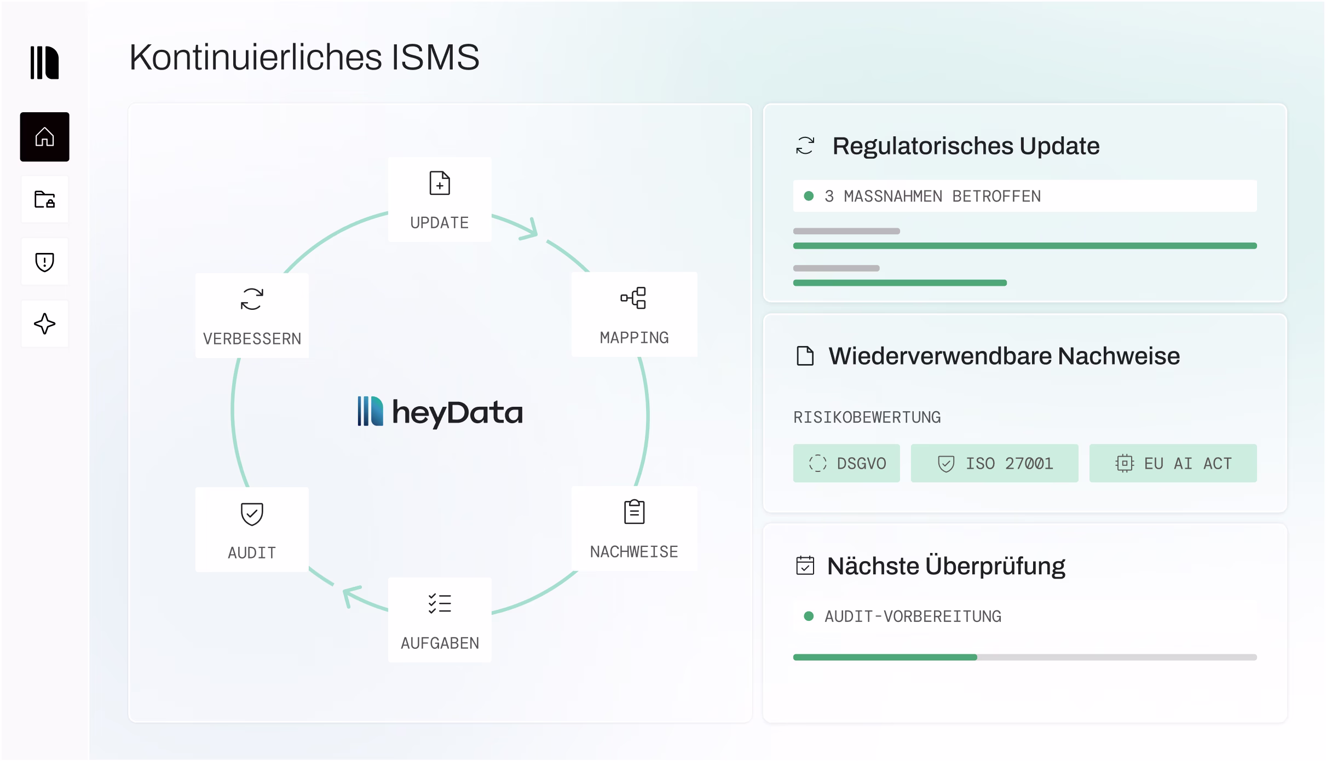Click the refresh icon beside Regulatorisches Update
This screenshot has height=761, width=1326.
pos(805,146)
